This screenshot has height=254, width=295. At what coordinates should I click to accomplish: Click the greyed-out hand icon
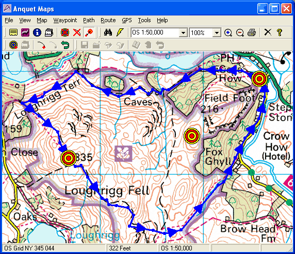pyautogui.click(x=148, y=45)
